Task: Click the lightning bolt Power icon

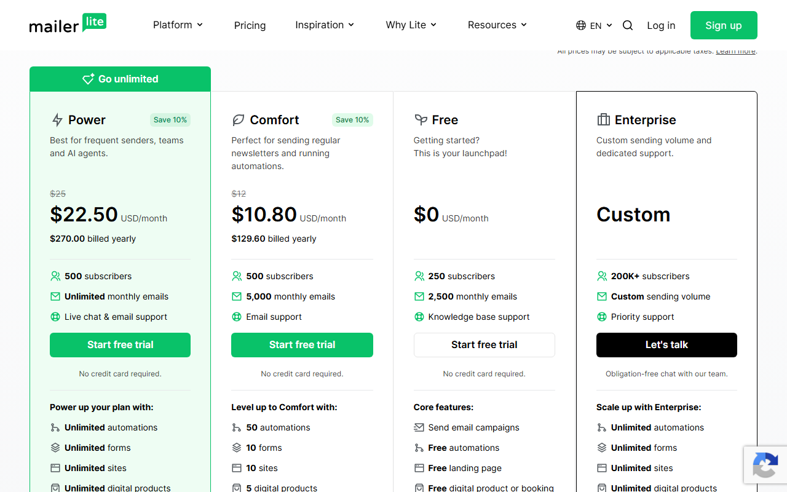Action: 57,120
